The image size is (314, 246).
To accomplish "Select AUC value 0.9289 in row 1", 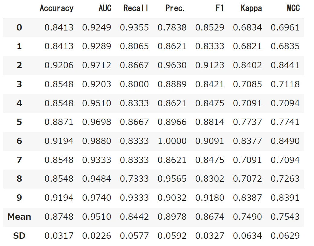I will 96,46.
